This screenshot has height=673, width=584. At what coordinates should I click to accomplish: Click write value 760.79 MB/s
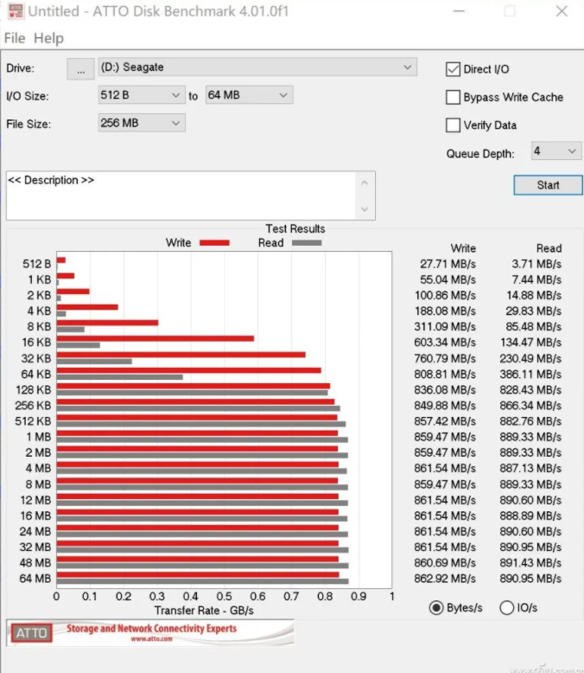445,358
